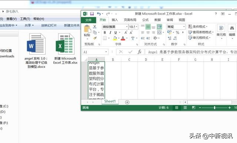Select the 新建 Microsoft Excel 工作表.xlsx file

pos(65,49)
